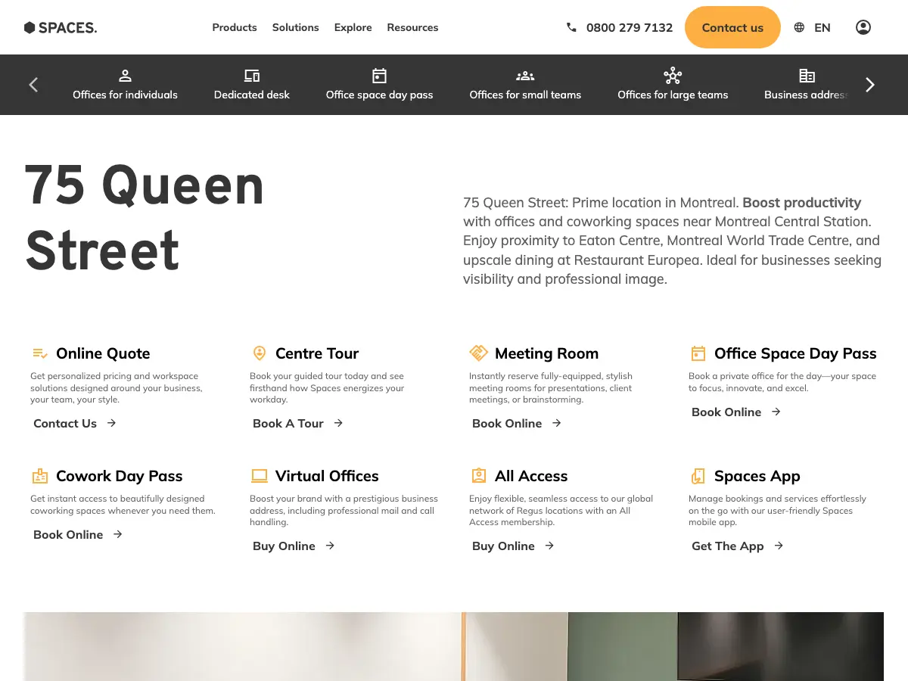
Task: Call the 0800 279 7132 number link
Action: 630,27
